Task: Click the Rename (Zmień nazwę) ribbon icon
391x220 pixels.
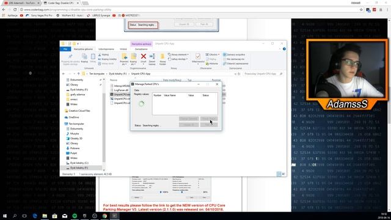Action: (x=152, y=56)
